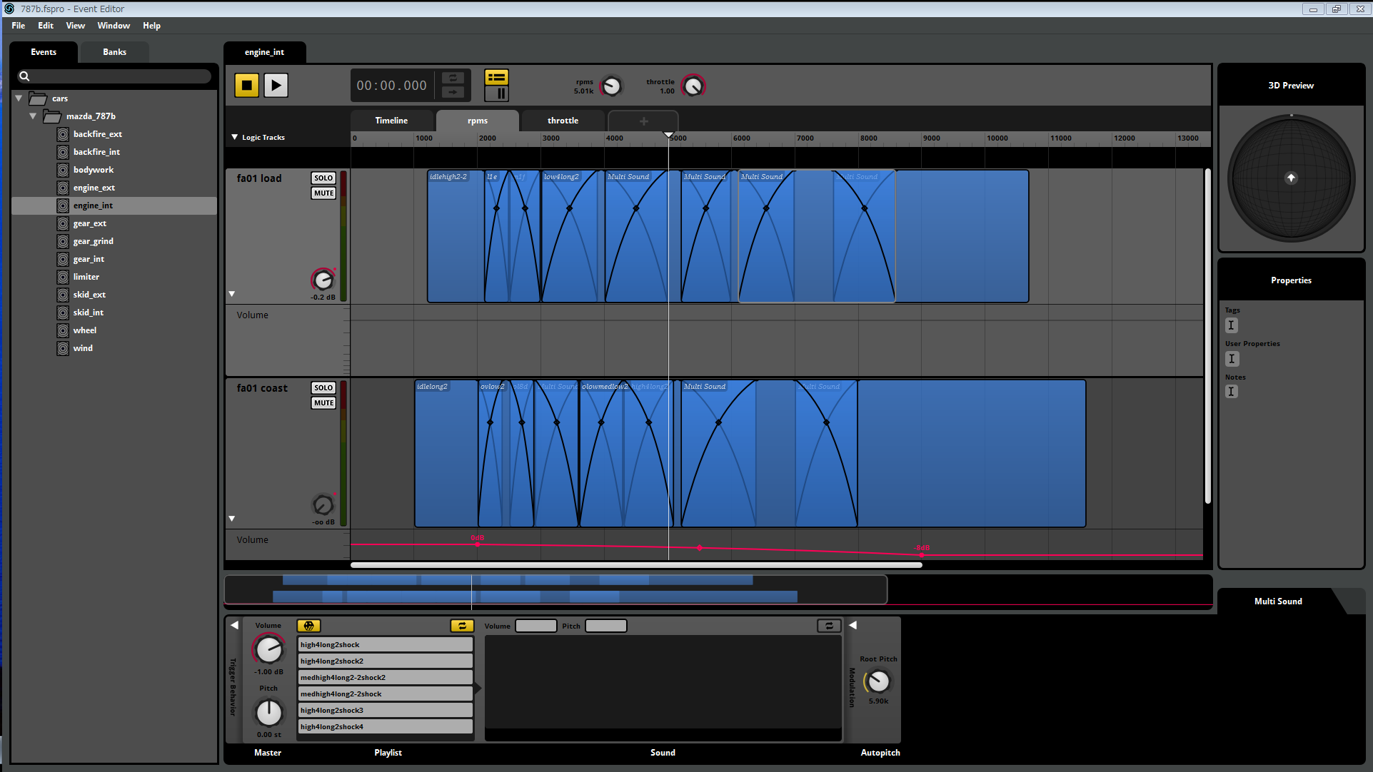The height and width of the screenshot is (772, 1373).
Task: Collapse the mazda_787b folder
Action: pyautogui.click(x=33, y=116)
